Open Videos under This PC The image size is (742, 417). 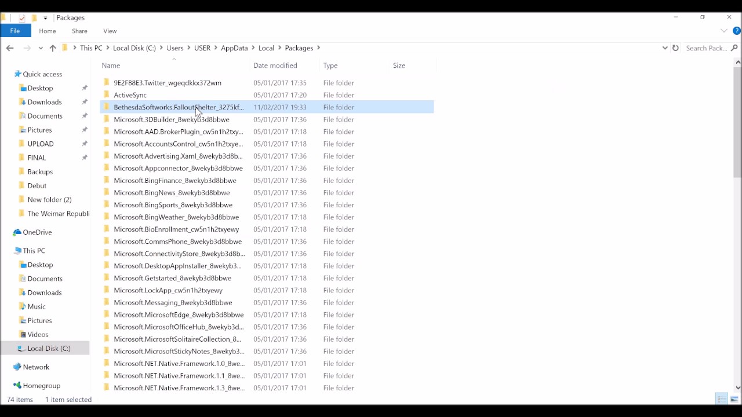coord(38,334)
